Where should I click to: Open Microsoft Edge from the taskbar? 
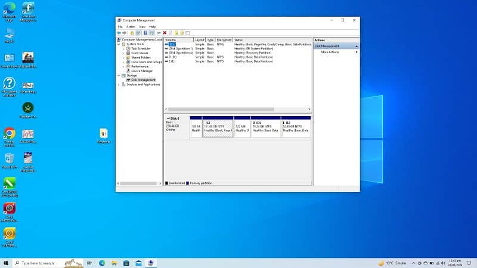(x=101, y=263)
